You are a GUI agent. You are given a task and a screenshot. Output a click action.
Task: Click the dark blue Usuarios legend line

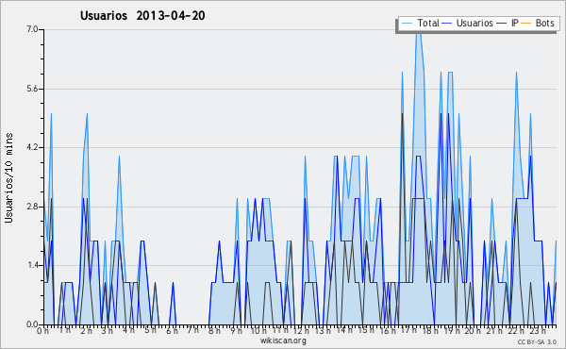(447, 24)
